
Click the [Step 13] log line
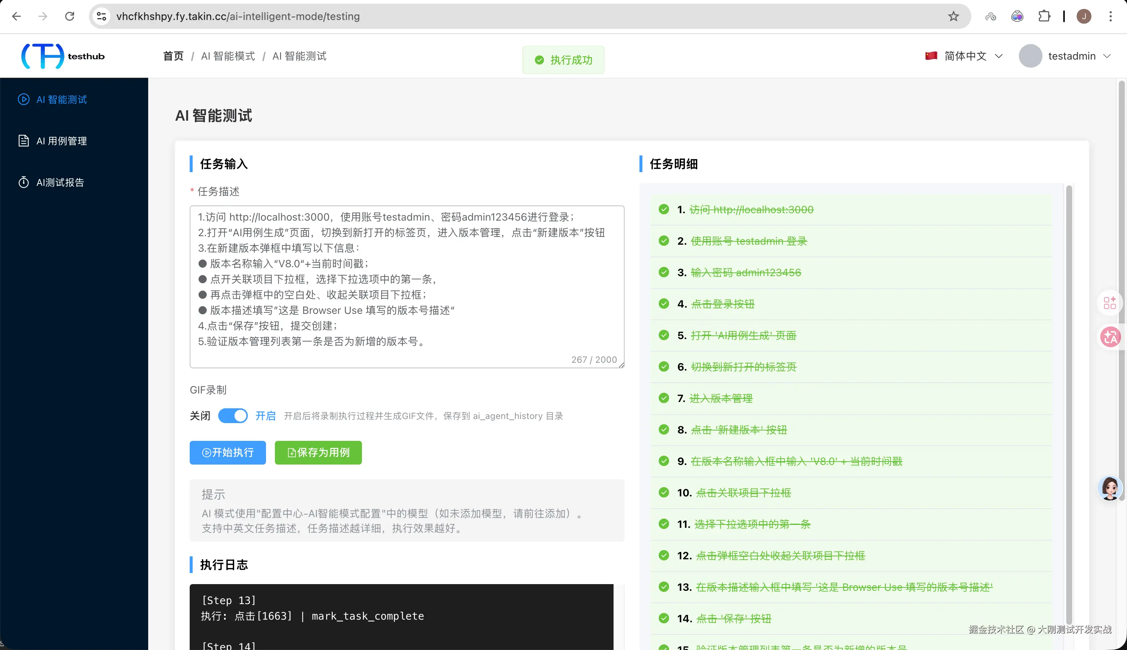[228, 600]
